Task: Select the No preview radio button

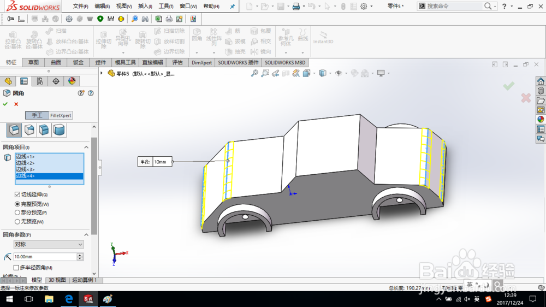Action: tap(17, 221)
